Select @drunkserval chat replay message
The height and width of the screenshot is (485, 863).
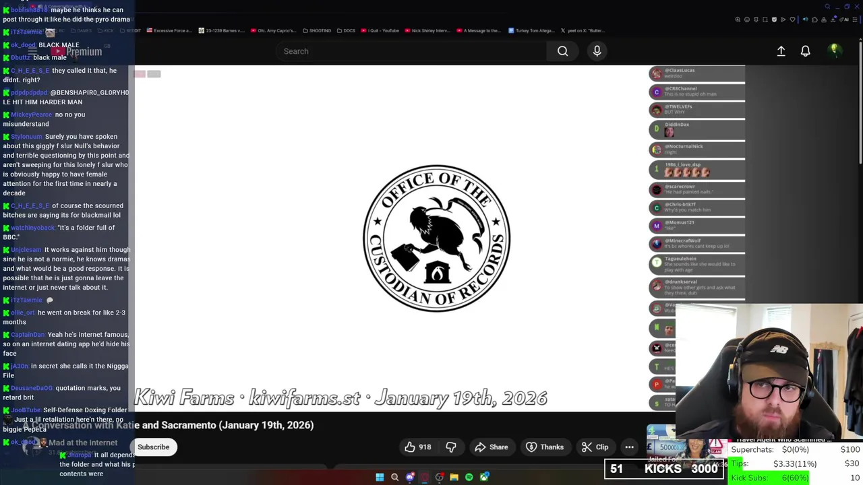tap(697, 288)
